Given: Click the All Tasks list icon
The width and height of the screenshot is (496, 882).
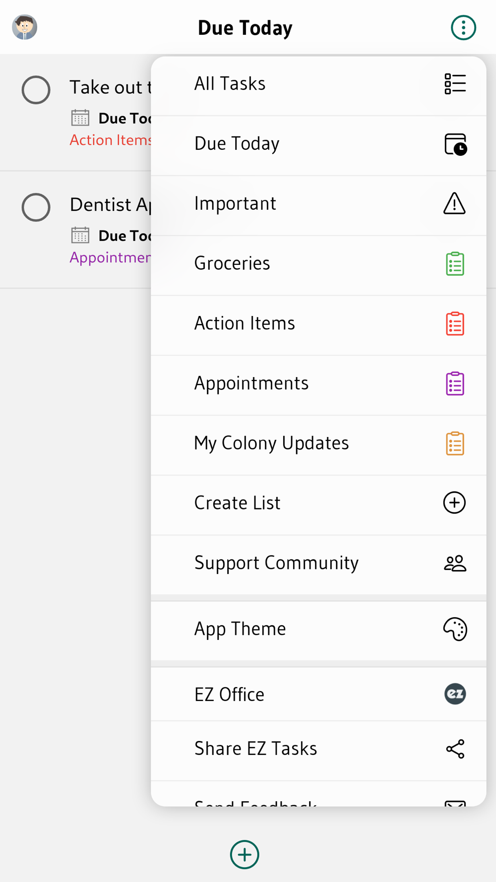Looking at the screenshot, I should coord(454,84).
